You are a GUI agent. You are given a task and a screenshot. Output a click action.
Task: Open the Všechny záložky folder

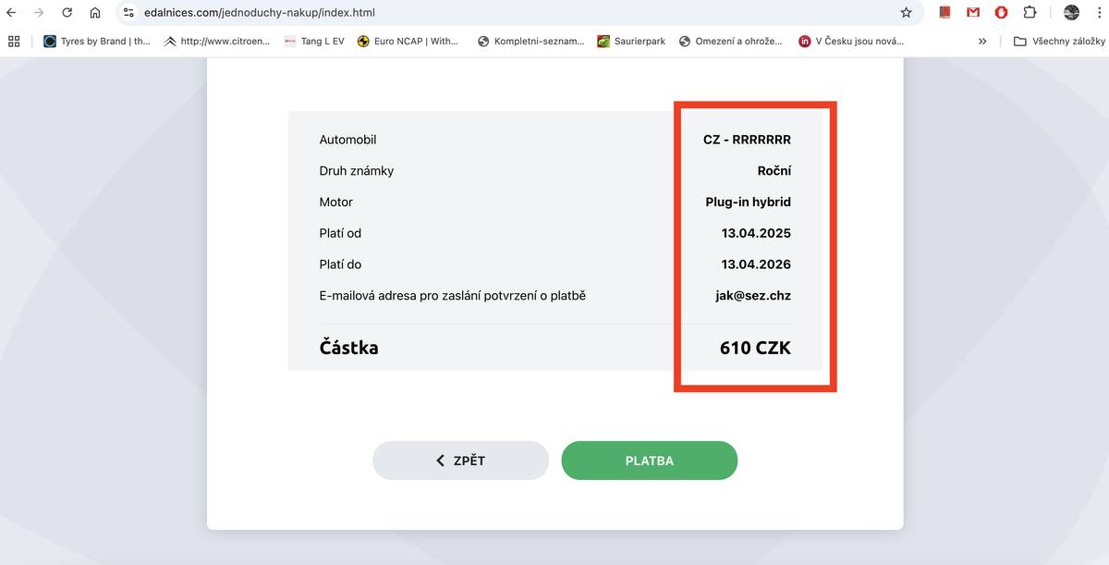(1059, 41)
